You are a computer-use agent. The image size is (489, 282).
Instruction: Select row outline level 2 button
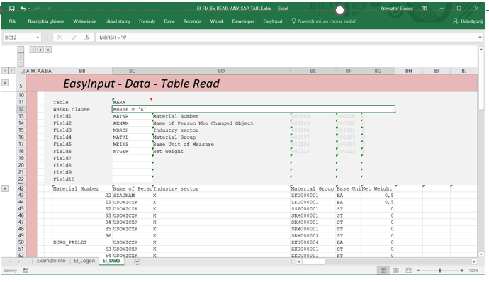pyautogui.click(x=11, y=71)
